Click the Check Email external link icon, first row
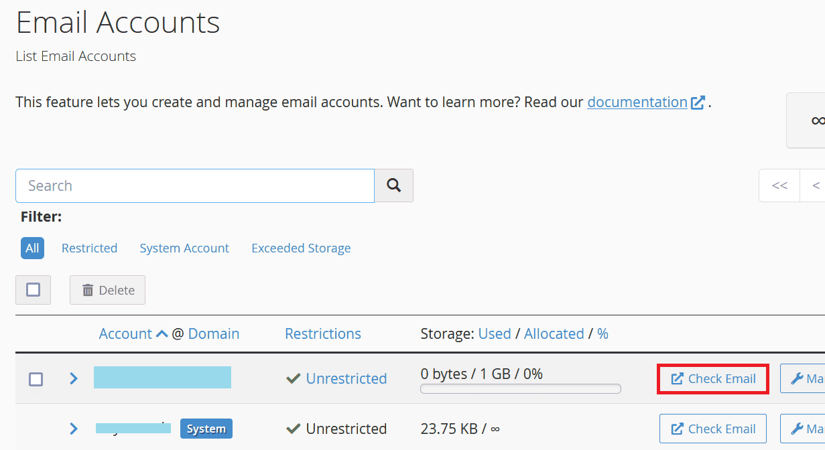Image resolution: width=825 pixels, height=450 pixels. 679,378
